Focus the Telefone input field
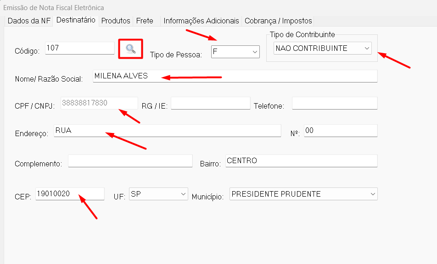The image size is (437, 264). click(x=334, y=103)
